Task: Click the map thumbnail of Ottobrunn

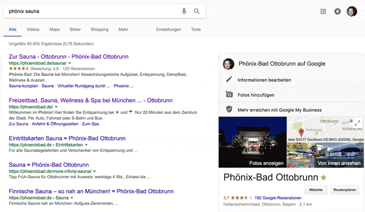Action: click(x=325, y=129)
